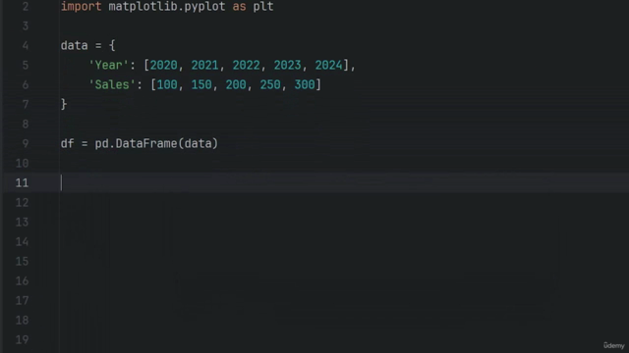This screenshot has width=629, height=353.
Task: Click the value 200 in Sales list
Action: (236, 85)
